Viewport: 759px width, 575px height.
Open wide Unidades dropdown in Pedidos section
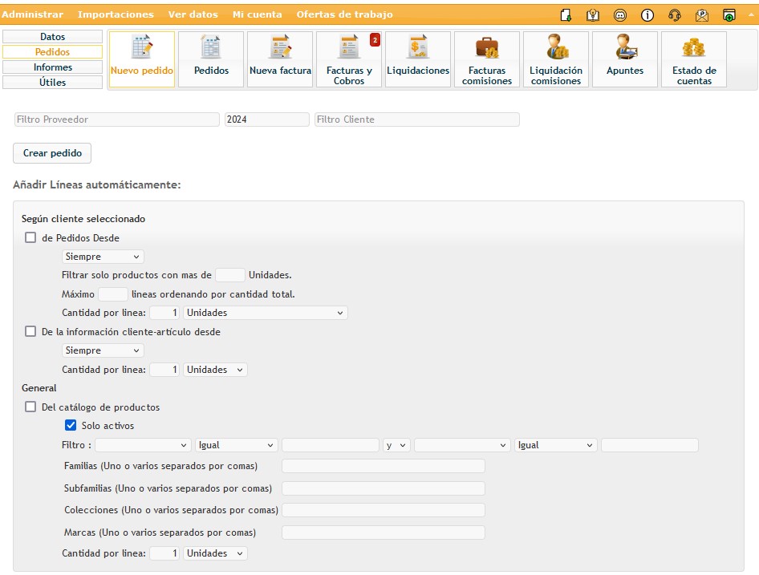(266, 313)
